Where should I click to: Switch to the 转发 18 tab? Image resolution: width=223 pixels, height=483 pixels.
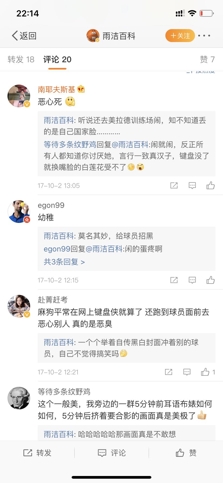tap(21, 60)
